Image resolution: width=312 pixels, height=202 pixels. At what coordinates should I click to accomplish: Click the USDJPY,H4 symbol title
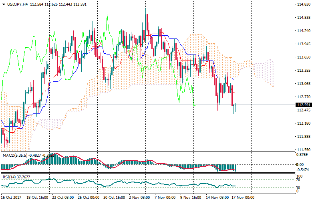(x=17, y=4)
